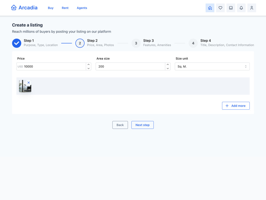266x200 pixels.
Task: Select the uploaded photo thumbnail
Action: pos(25,86)
